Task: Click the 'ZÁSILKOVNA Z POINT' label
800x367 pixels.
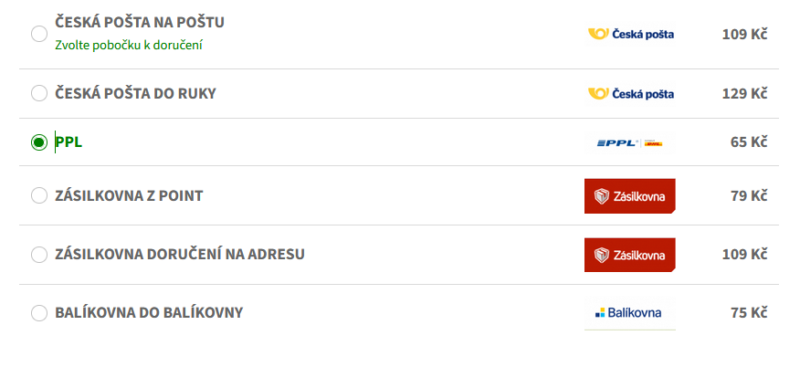Action: click(129, 195)
